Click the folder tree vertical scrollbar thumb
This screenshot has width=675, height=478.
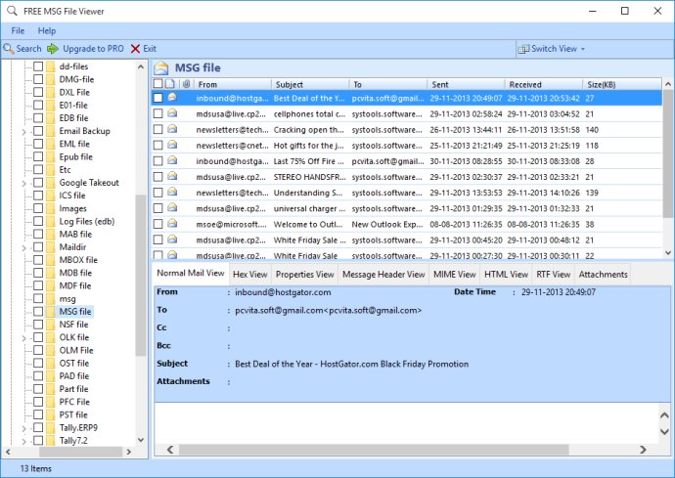[x=140, y=276]
